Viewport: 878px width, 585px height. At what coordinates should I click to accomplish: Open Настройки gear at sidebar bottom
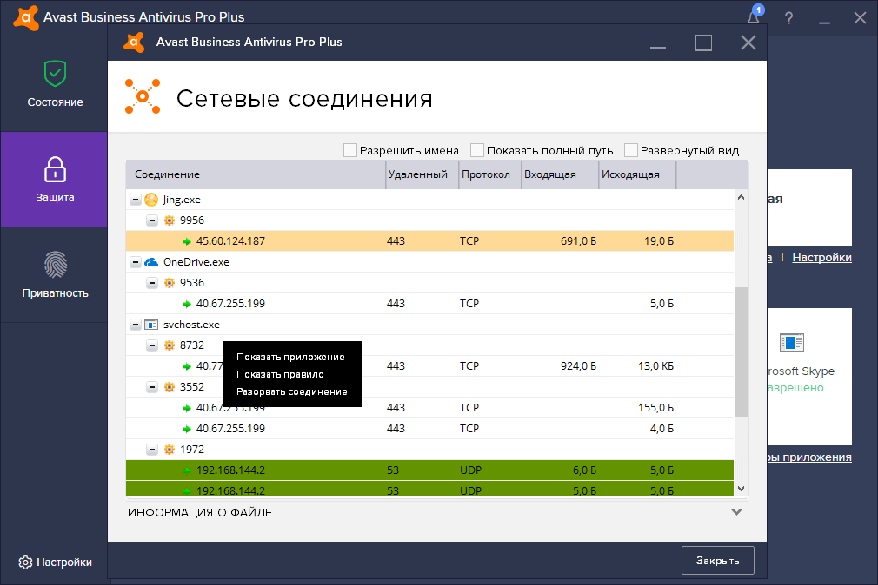point(55,562)
